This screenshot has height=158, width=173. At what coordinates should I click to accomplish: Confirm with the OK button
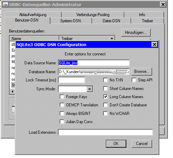116,144
